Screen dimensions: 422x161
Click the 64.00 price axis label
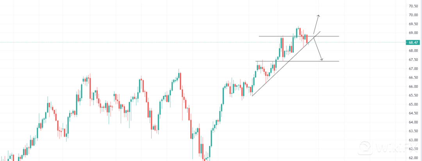(414, 122)
